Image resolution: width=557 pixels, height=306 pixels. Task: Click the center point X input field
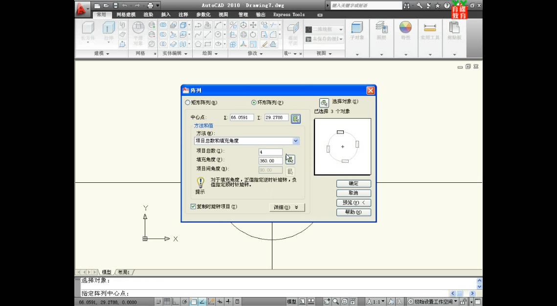pyautogui.click(x=242, y=117)
